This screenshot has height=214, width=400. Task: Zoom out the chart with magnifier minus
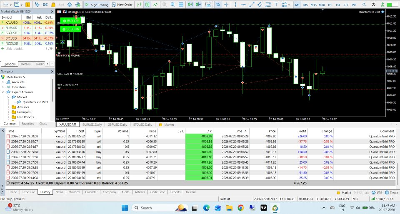(172, 5)
